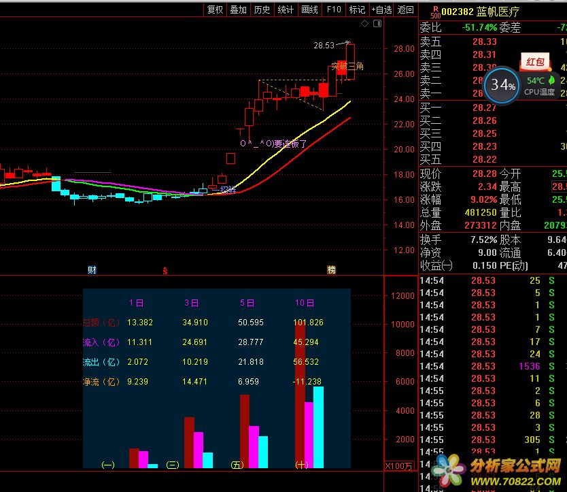The image size is (567, 492).
Task: Click the 34% CPU usage circle
Action: tap(502, 86)
